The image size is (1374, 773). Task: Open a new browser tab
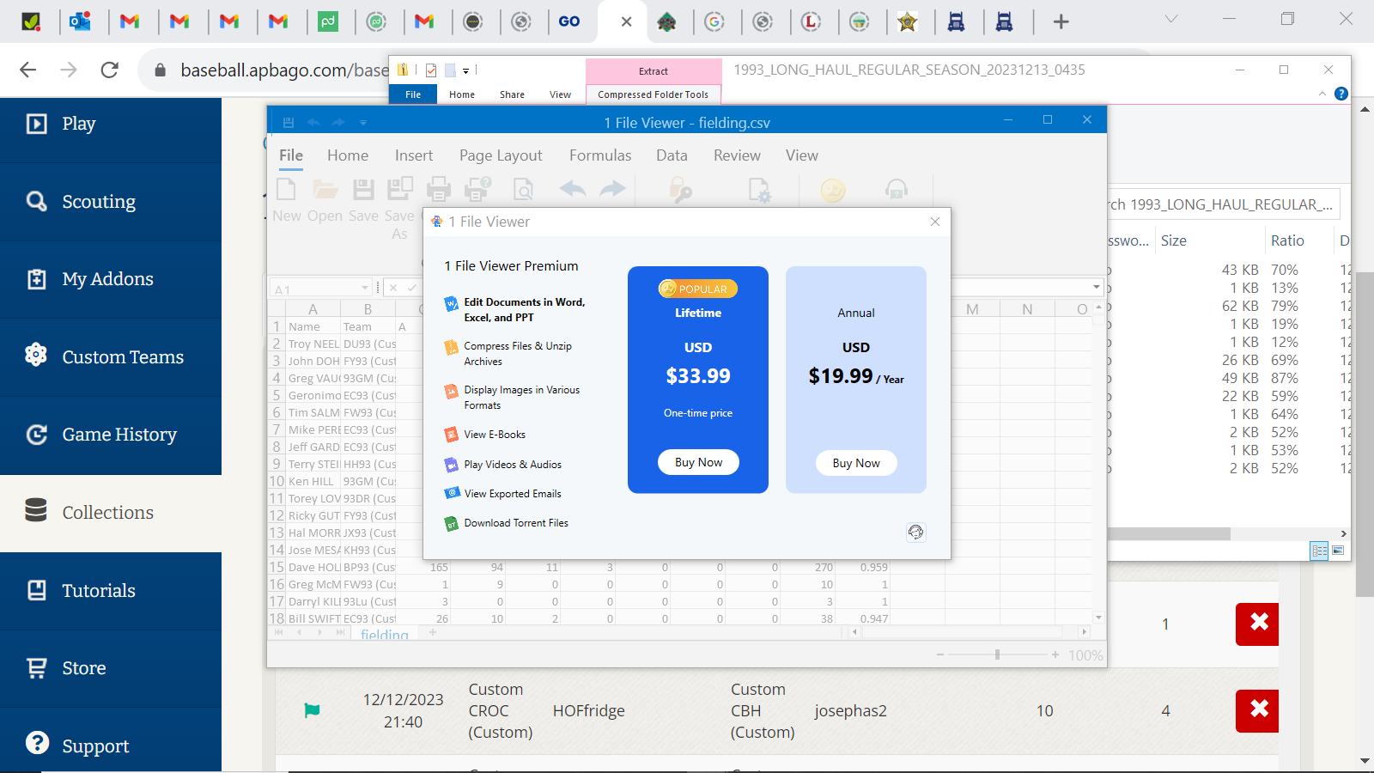pyautogui.click(x=1061, y=21)
